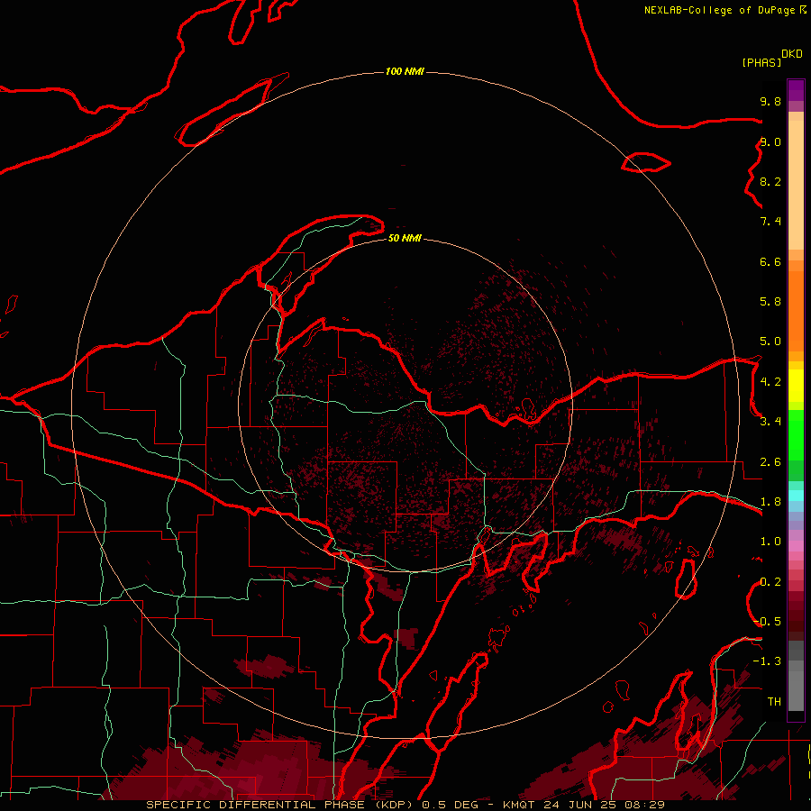Click the 6.6 scale value
The height and width of the screenshot is (811, 811).
click(x=770, y=261)
